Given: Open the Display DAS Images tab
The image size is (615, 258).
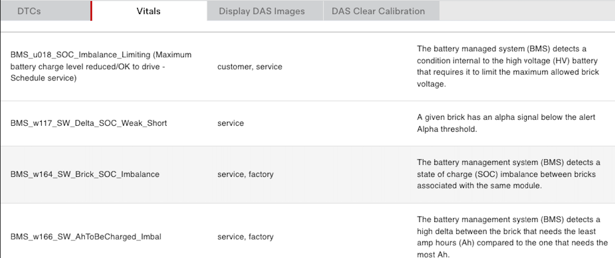Looking at the screenshot, I should tap(261, 11).
